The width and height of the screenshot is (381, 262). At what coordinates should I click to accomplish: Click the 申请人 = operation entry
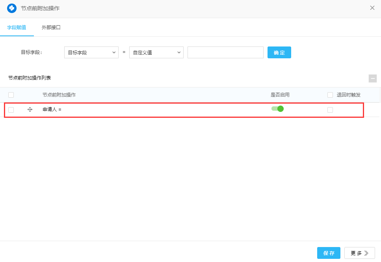point(52,110)
